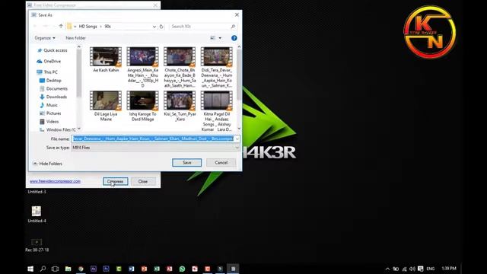Open the PowerPoint icon in taskbar
The height and width of the screenshot is (274, 487).
pyautogui.click(x=144, y=269)
